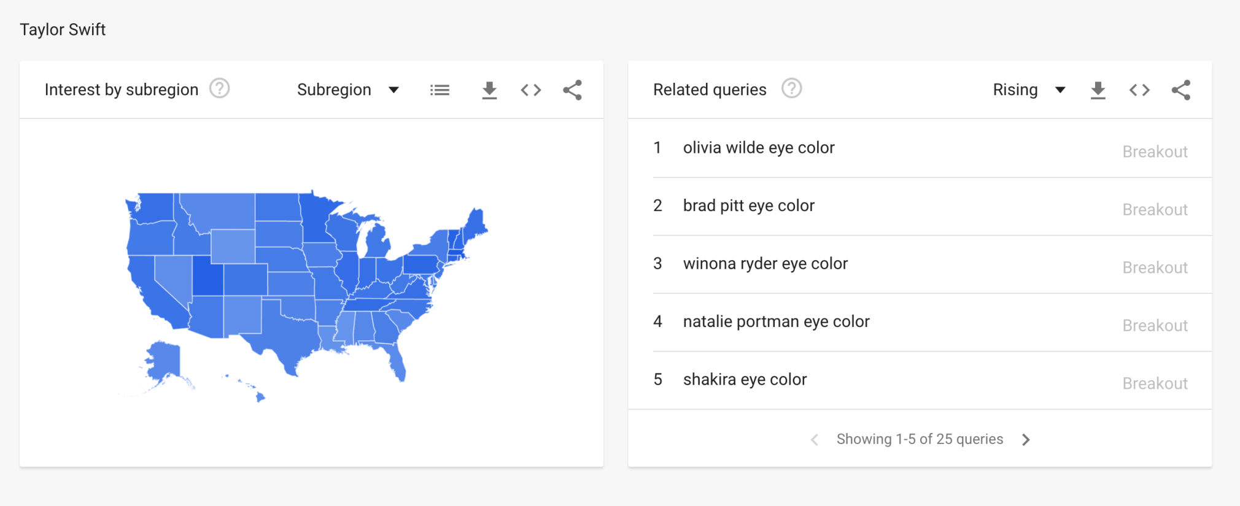Share the Interest by subregion card

coord(572,90)
